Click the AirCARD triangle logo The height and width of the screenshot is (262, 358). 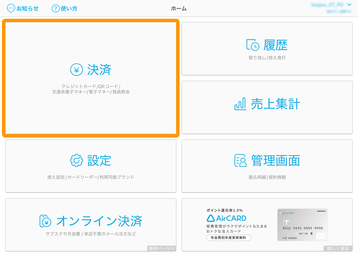pyautogui.click(x=210, y=218)
